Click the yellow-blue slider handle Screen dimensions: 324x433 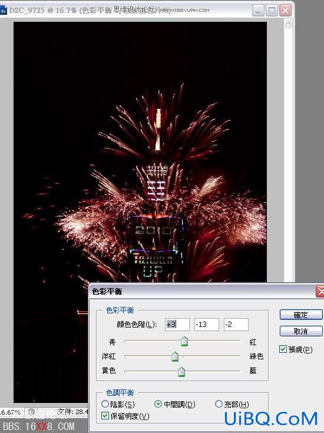(181, 372)
